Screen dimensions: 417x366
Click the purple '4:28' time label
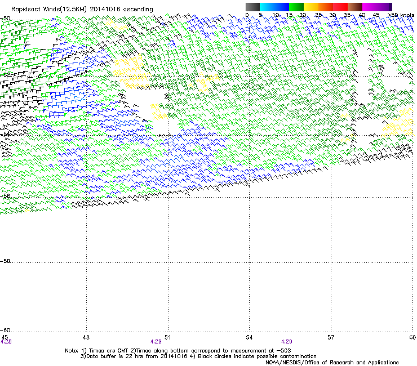click(6, 342)
